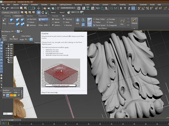Screen dimensions: 169x126
Task: Toggle 3D Snaps
Action: tap(139, 8)
